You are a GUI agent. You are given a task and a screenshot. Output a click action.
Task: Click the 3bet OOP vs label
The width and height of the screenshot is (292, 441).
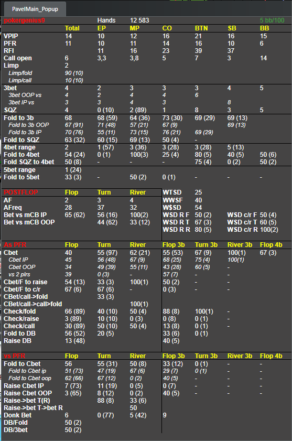[x=25, y=95]
